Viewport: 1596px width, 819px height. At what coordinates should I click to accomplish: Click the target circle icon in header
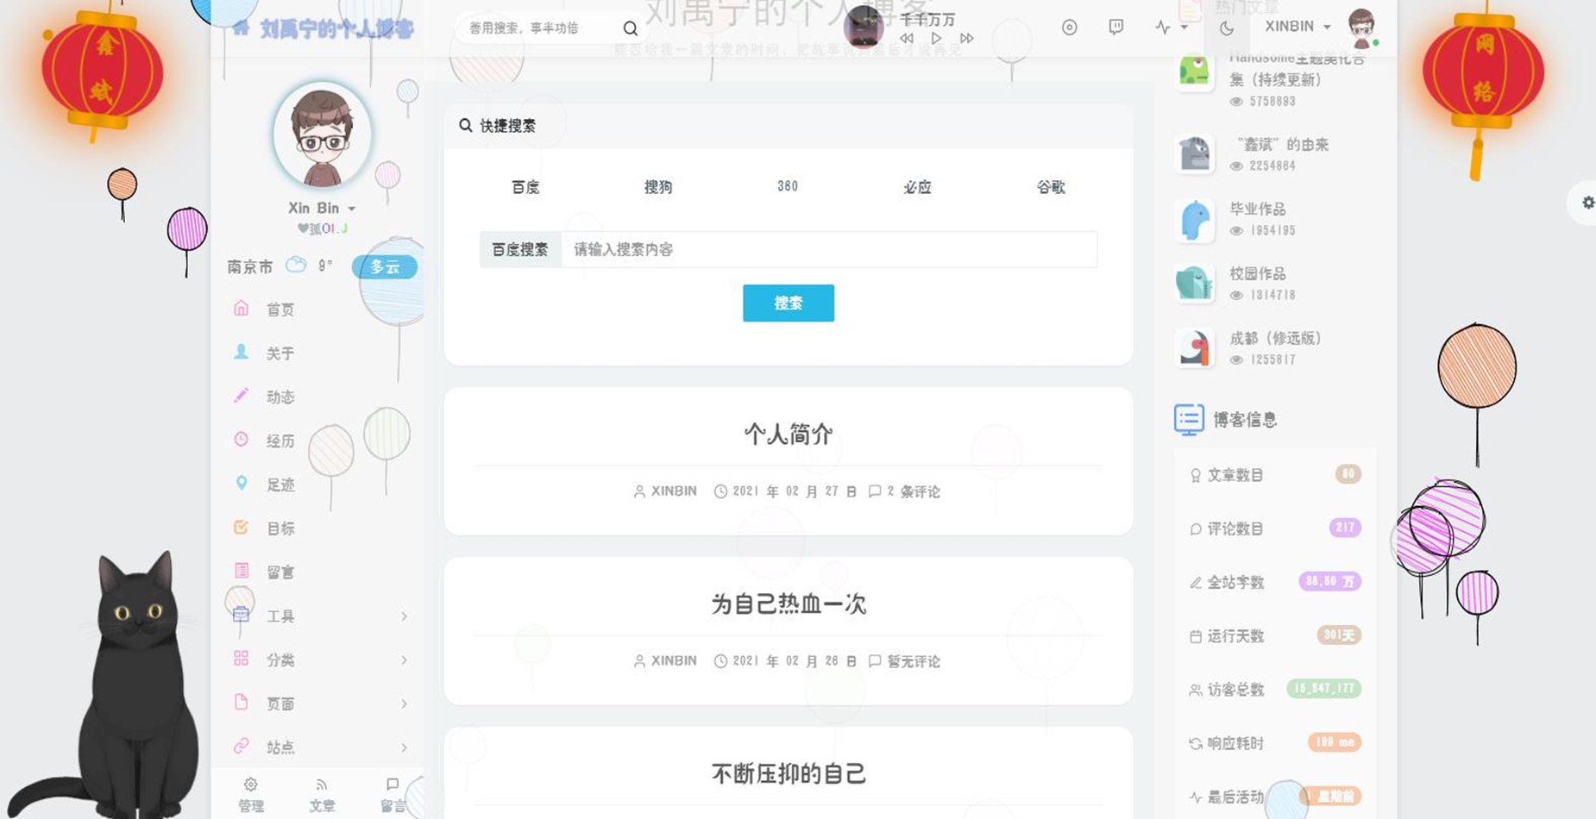1069,28
